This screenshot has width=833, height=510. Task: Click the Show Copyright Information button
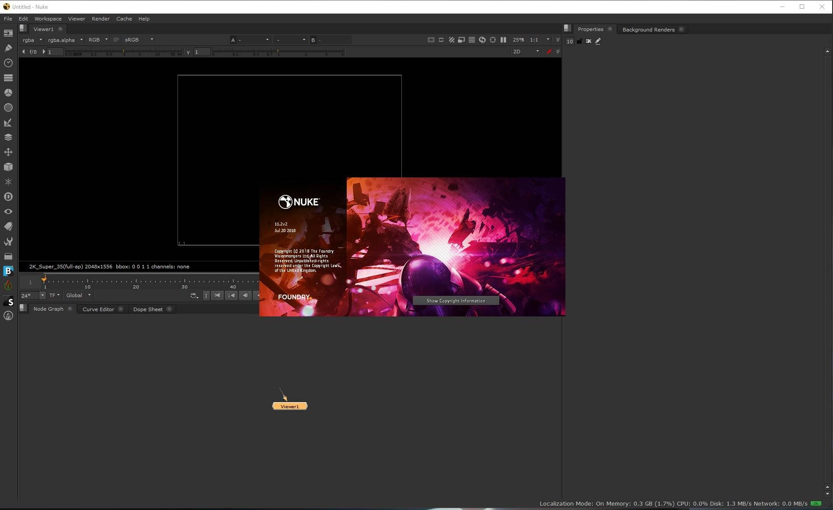456,301
